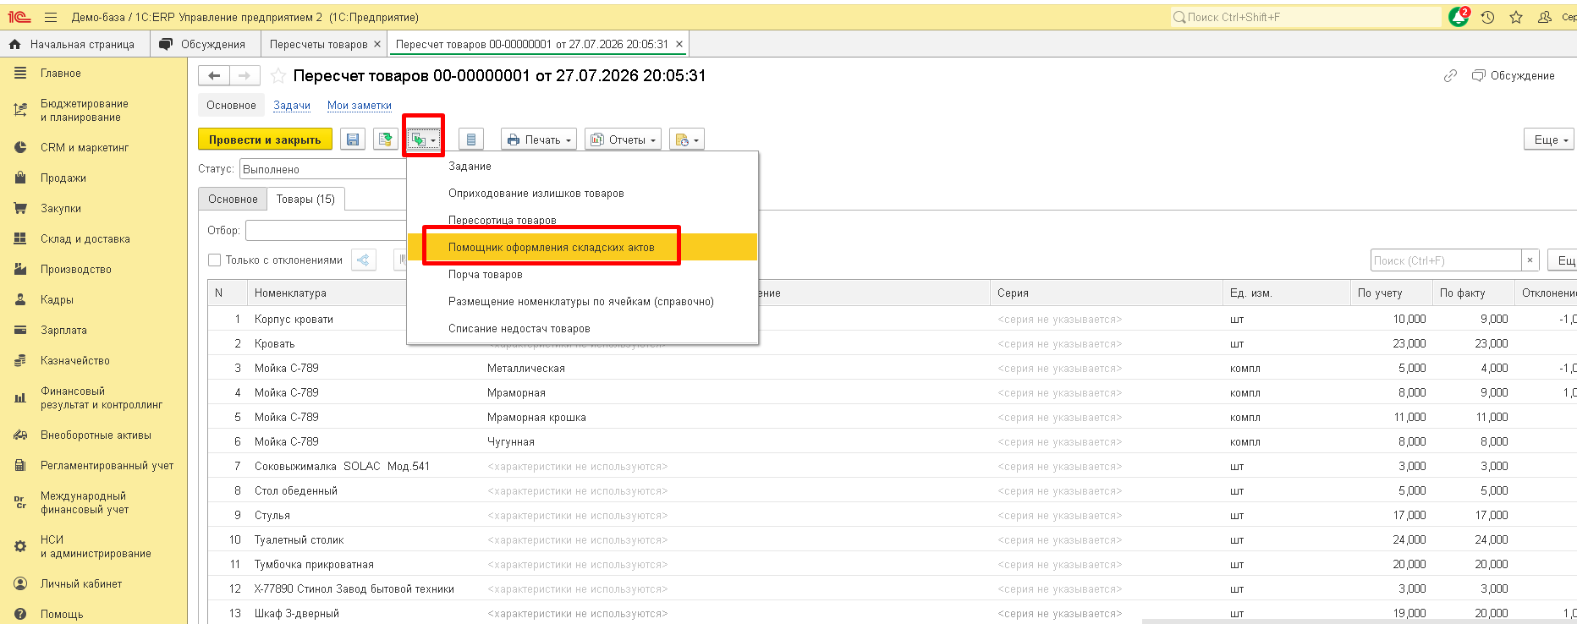The width and height of the screenshot is (1577, 624).
Task: Open the Еще dropdown in the toolbar
Action: click(x=1549, y=140)
